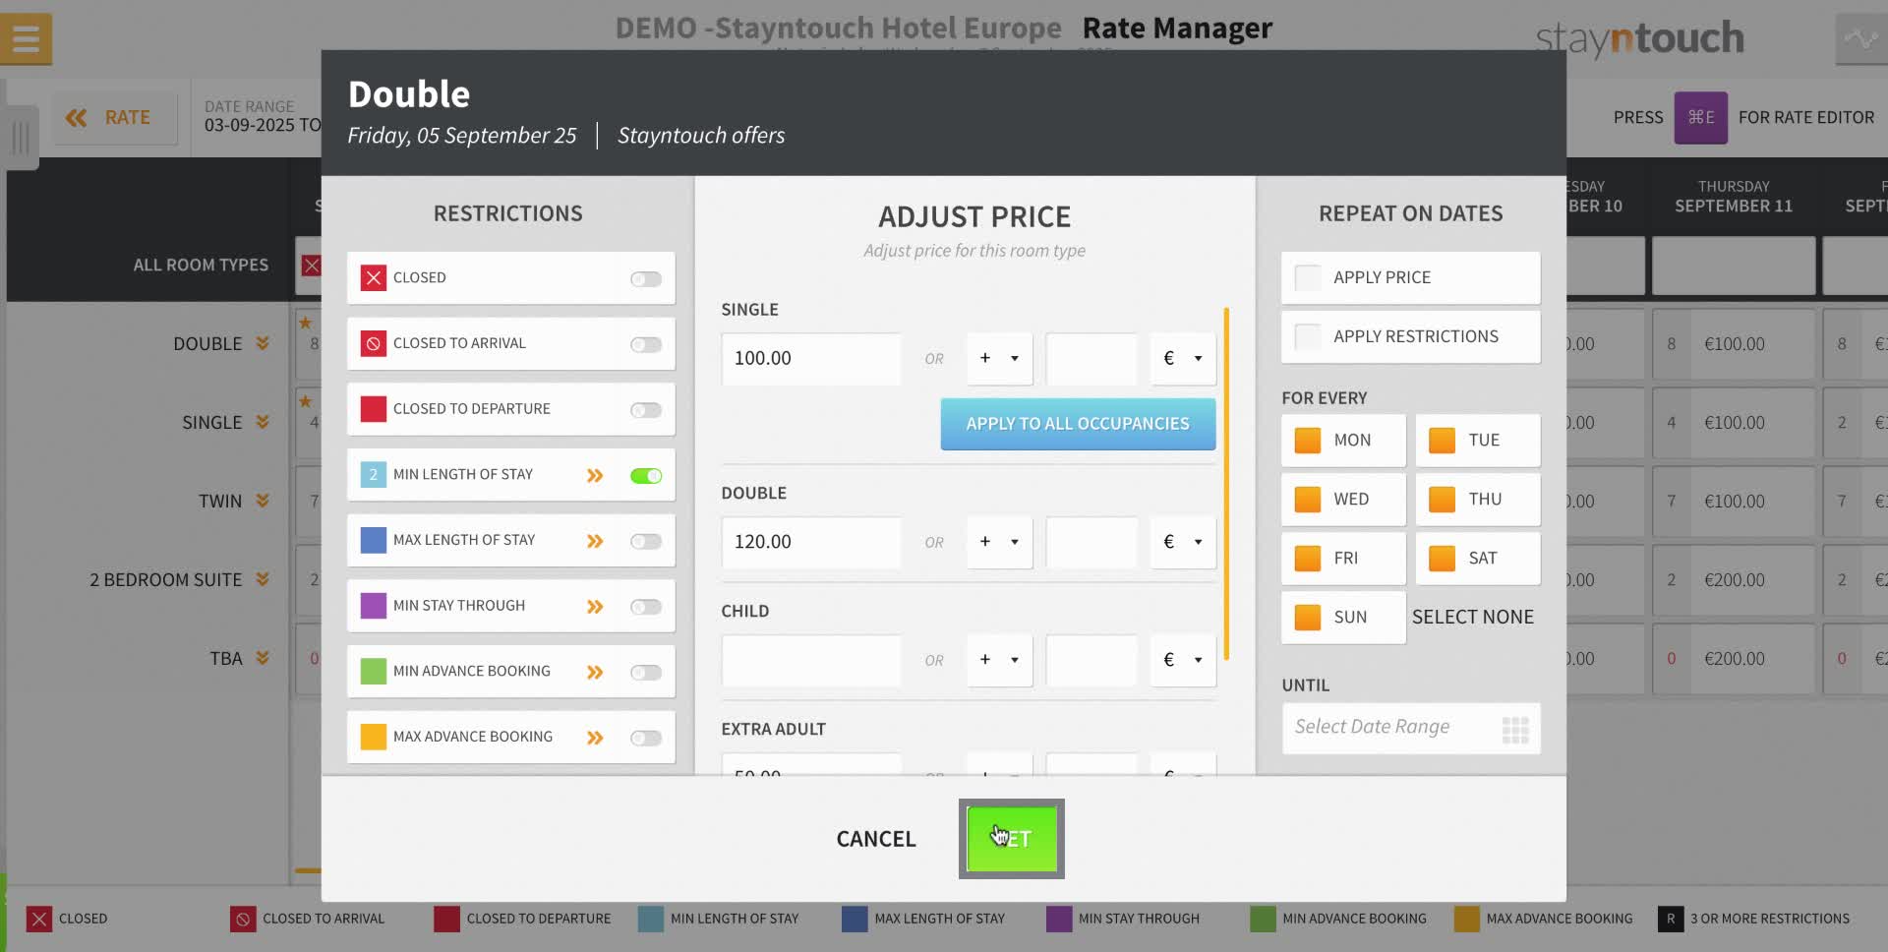Open the Child currency unit dropdown
Screen dimensions: 1888x952
coord(1183,660)
